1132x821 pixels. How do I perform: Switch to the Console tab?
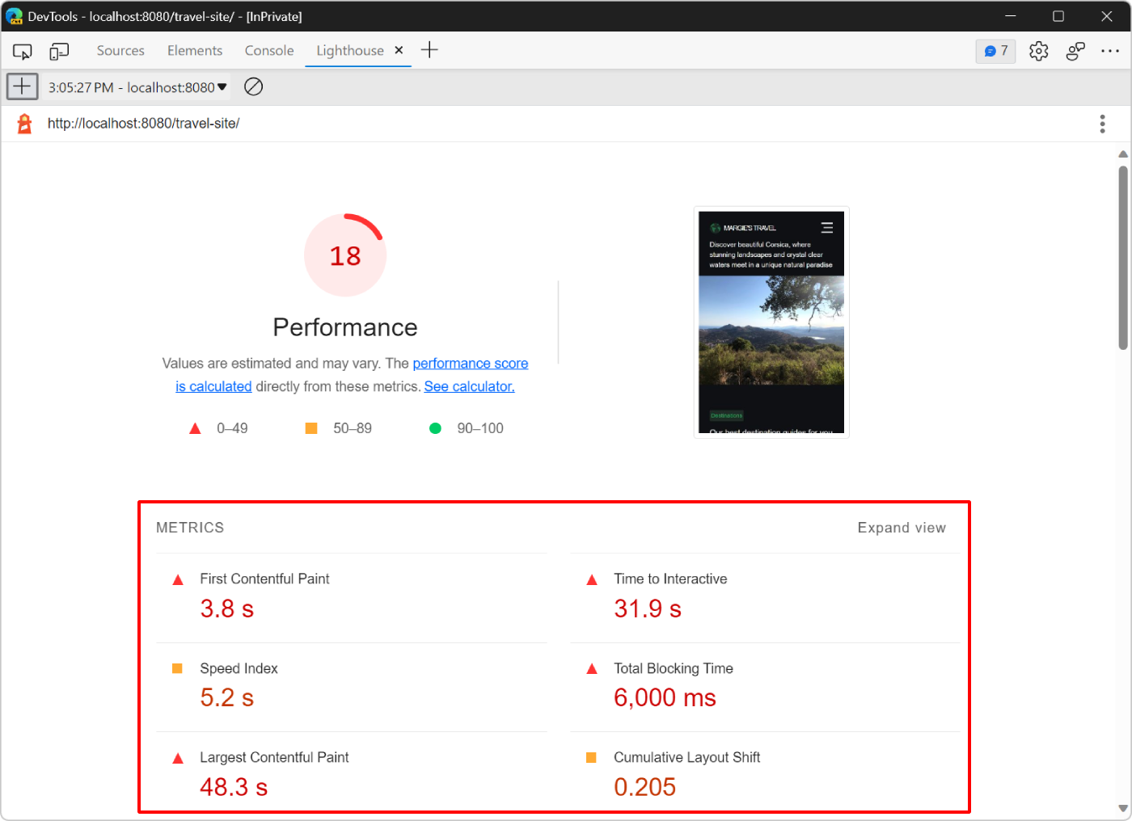pos(268,50)
